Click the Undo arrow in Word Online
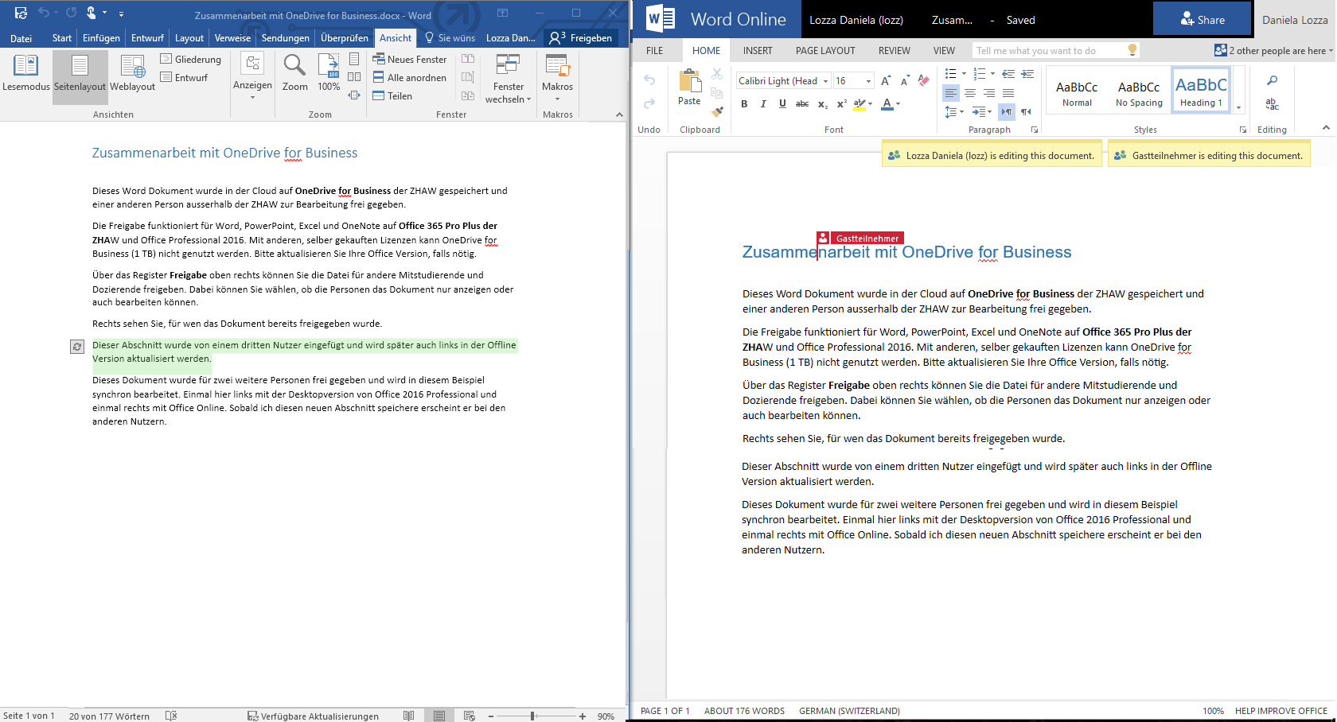Screen dimensions: 1337x722 [649, 80]
